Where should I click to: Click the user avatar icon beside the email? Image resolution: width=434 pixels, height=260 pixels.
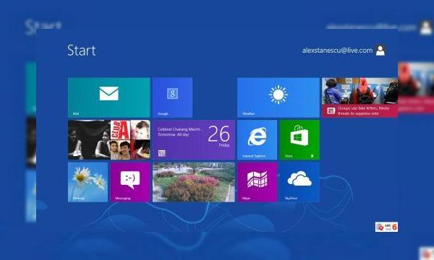pyautogui.click(x=380, y=51)
